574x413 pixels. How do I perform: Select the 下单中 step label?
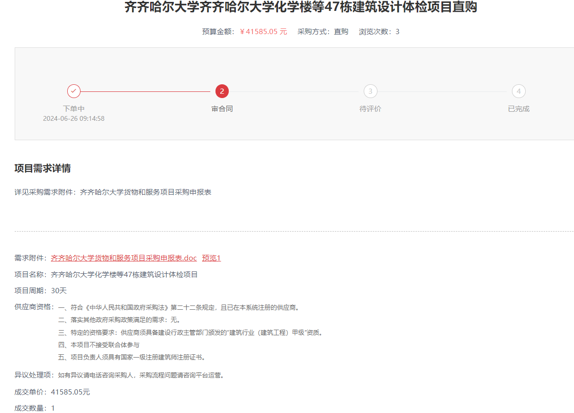tap(74, 109)
